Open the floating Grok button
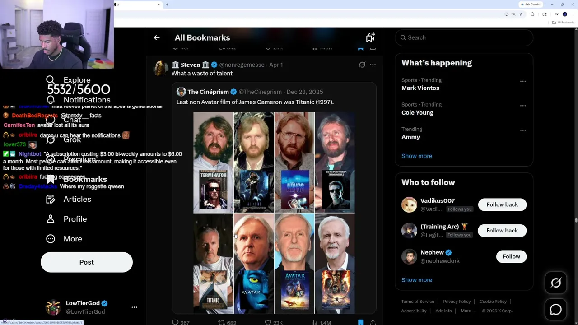578x325 pixels. pyautogui.click(x=555, y=283)
